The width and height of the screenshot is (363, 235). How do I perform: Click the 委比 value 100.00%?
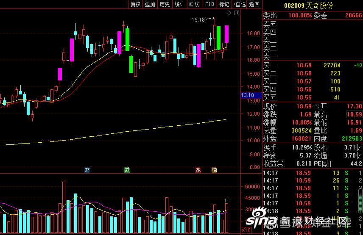pyautogui.click(x=300, y=16)
